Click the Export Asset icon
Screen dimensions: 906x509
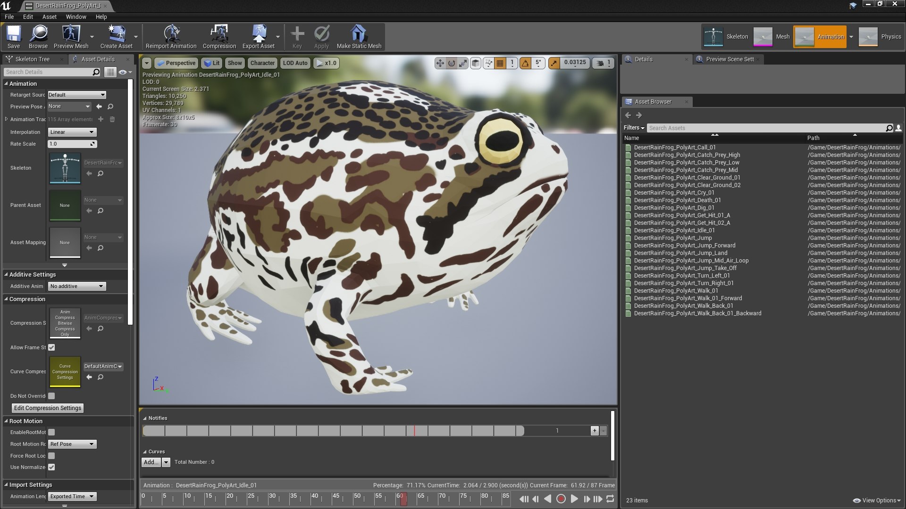tap(259, 37)
